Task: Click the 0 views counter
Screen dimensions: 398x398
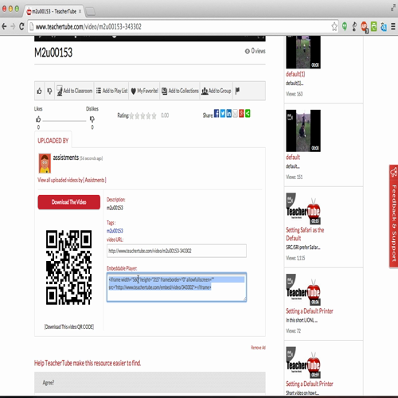Action: pos(255,51)
